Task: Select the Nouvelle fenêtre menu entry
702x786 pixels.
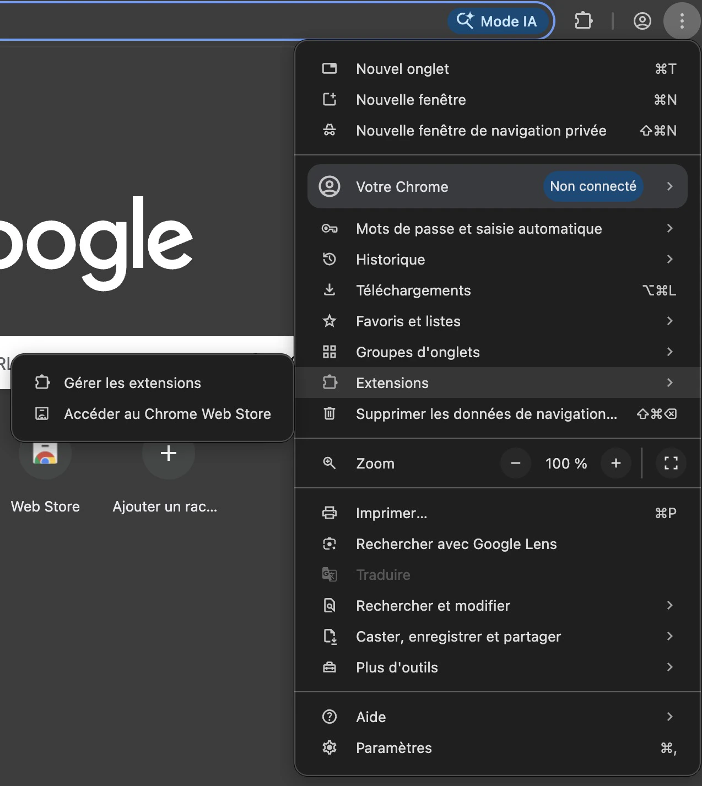Action: point(498,99)
